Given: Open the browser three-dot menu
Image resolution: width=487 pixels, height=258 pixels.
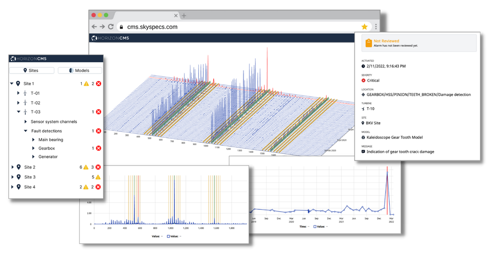Looking at the screenshot, I should pyautogui.click(x=376, y=27).
